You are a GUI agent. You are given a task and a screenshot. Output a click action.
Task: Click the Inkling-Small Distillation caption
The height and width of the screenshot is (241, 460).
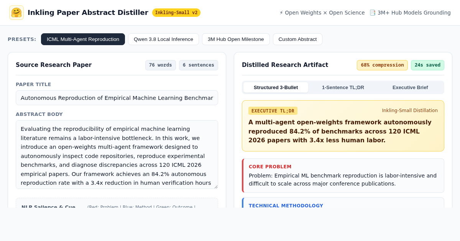point(410,111)
